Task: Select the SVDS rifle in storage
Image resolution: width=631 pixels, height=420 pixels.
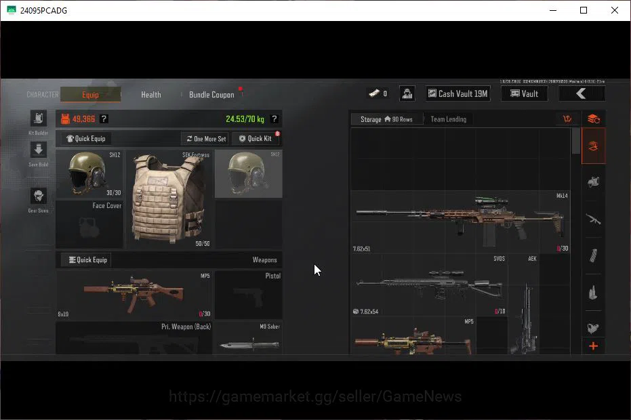Action: point(429,285)
